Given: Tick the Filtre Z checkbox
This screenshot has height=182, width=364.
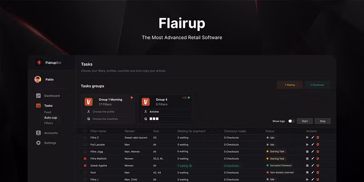Looking at the screenshot, I should 85,138.
